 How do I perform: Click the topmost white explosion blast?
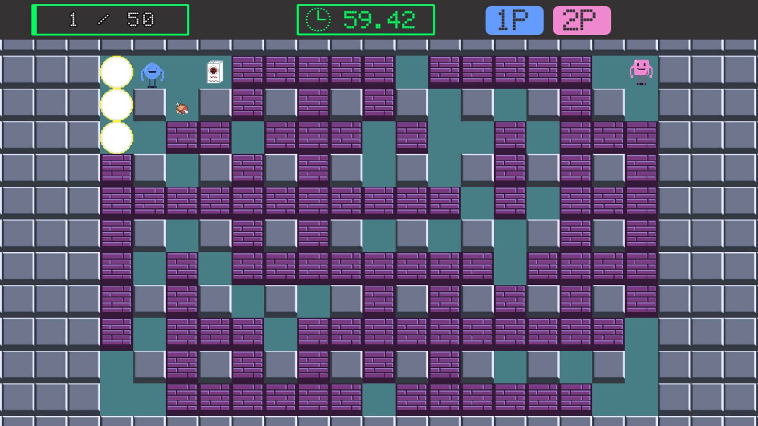click(x=116, y=72)
